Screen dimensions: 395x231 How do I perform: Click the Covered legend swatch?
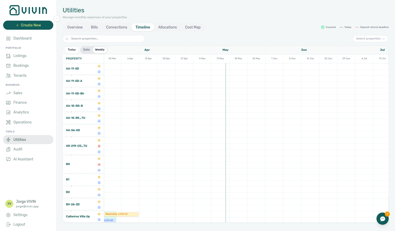coord(323,27)
